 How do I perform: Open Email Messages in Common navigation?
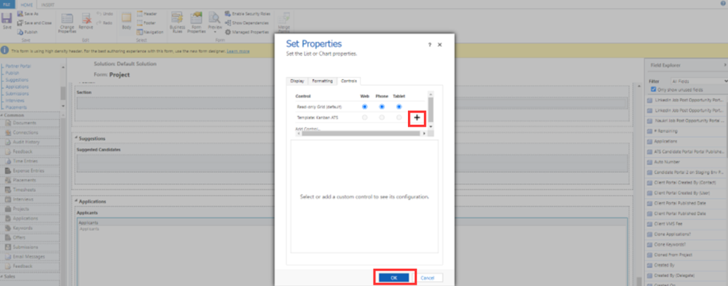tap(30, 256)
